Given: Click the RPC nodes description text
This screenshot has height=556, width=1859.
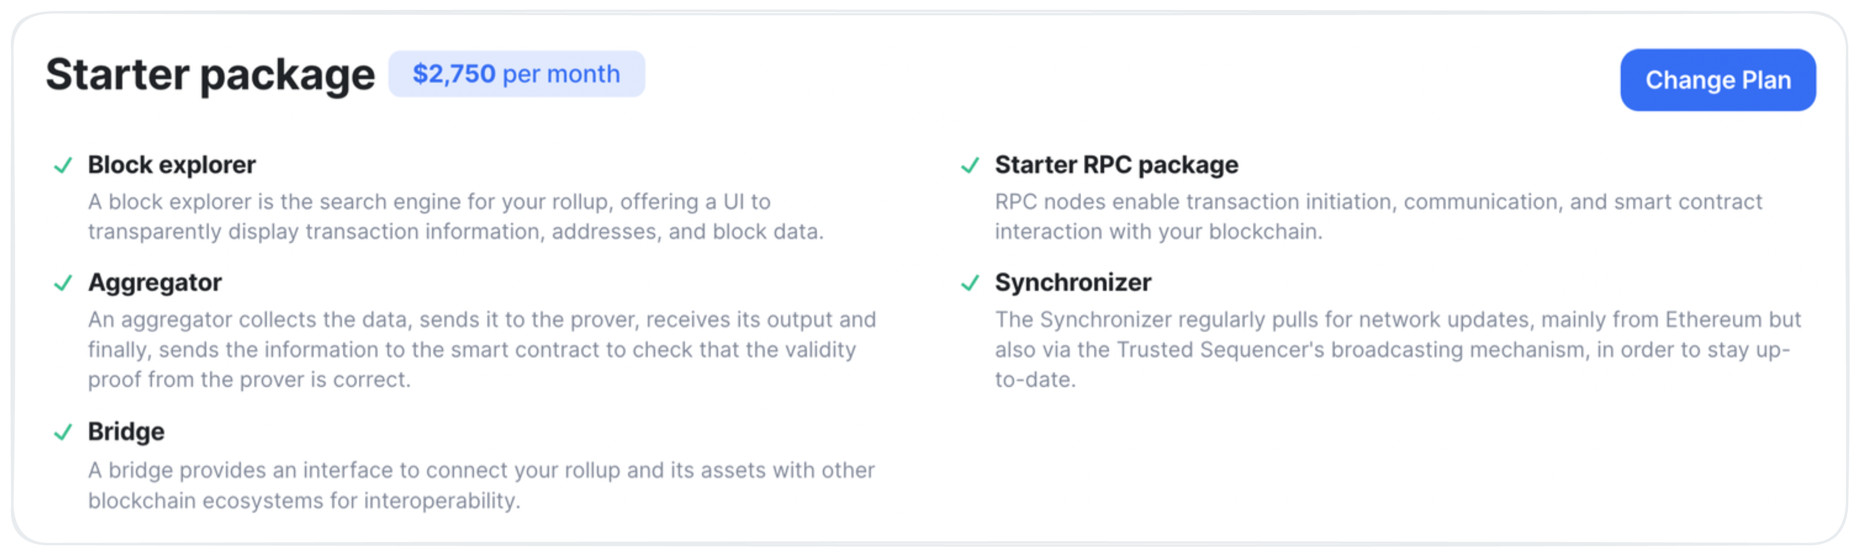Looking at the screenshot, I should coord(1378,216).
